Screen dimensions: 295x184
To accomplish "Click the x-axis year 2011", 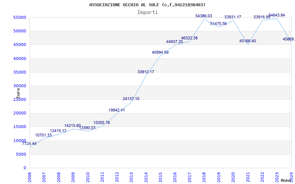I will pos(102,177).
